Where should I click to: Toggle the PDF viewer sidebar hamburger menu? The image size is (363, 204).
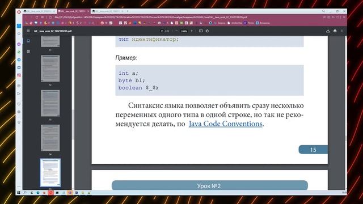tap(28, 31)
